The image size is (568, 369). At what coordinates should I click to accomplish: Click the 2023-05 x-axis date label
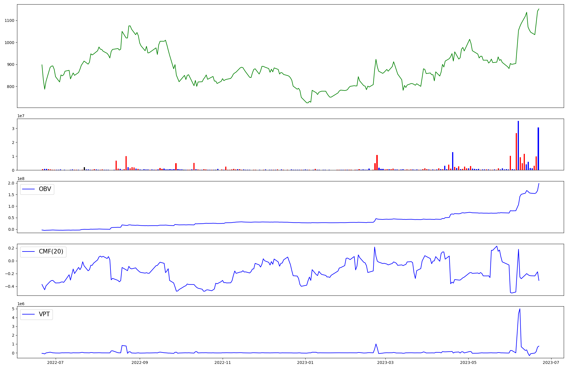tap(468, 362)
